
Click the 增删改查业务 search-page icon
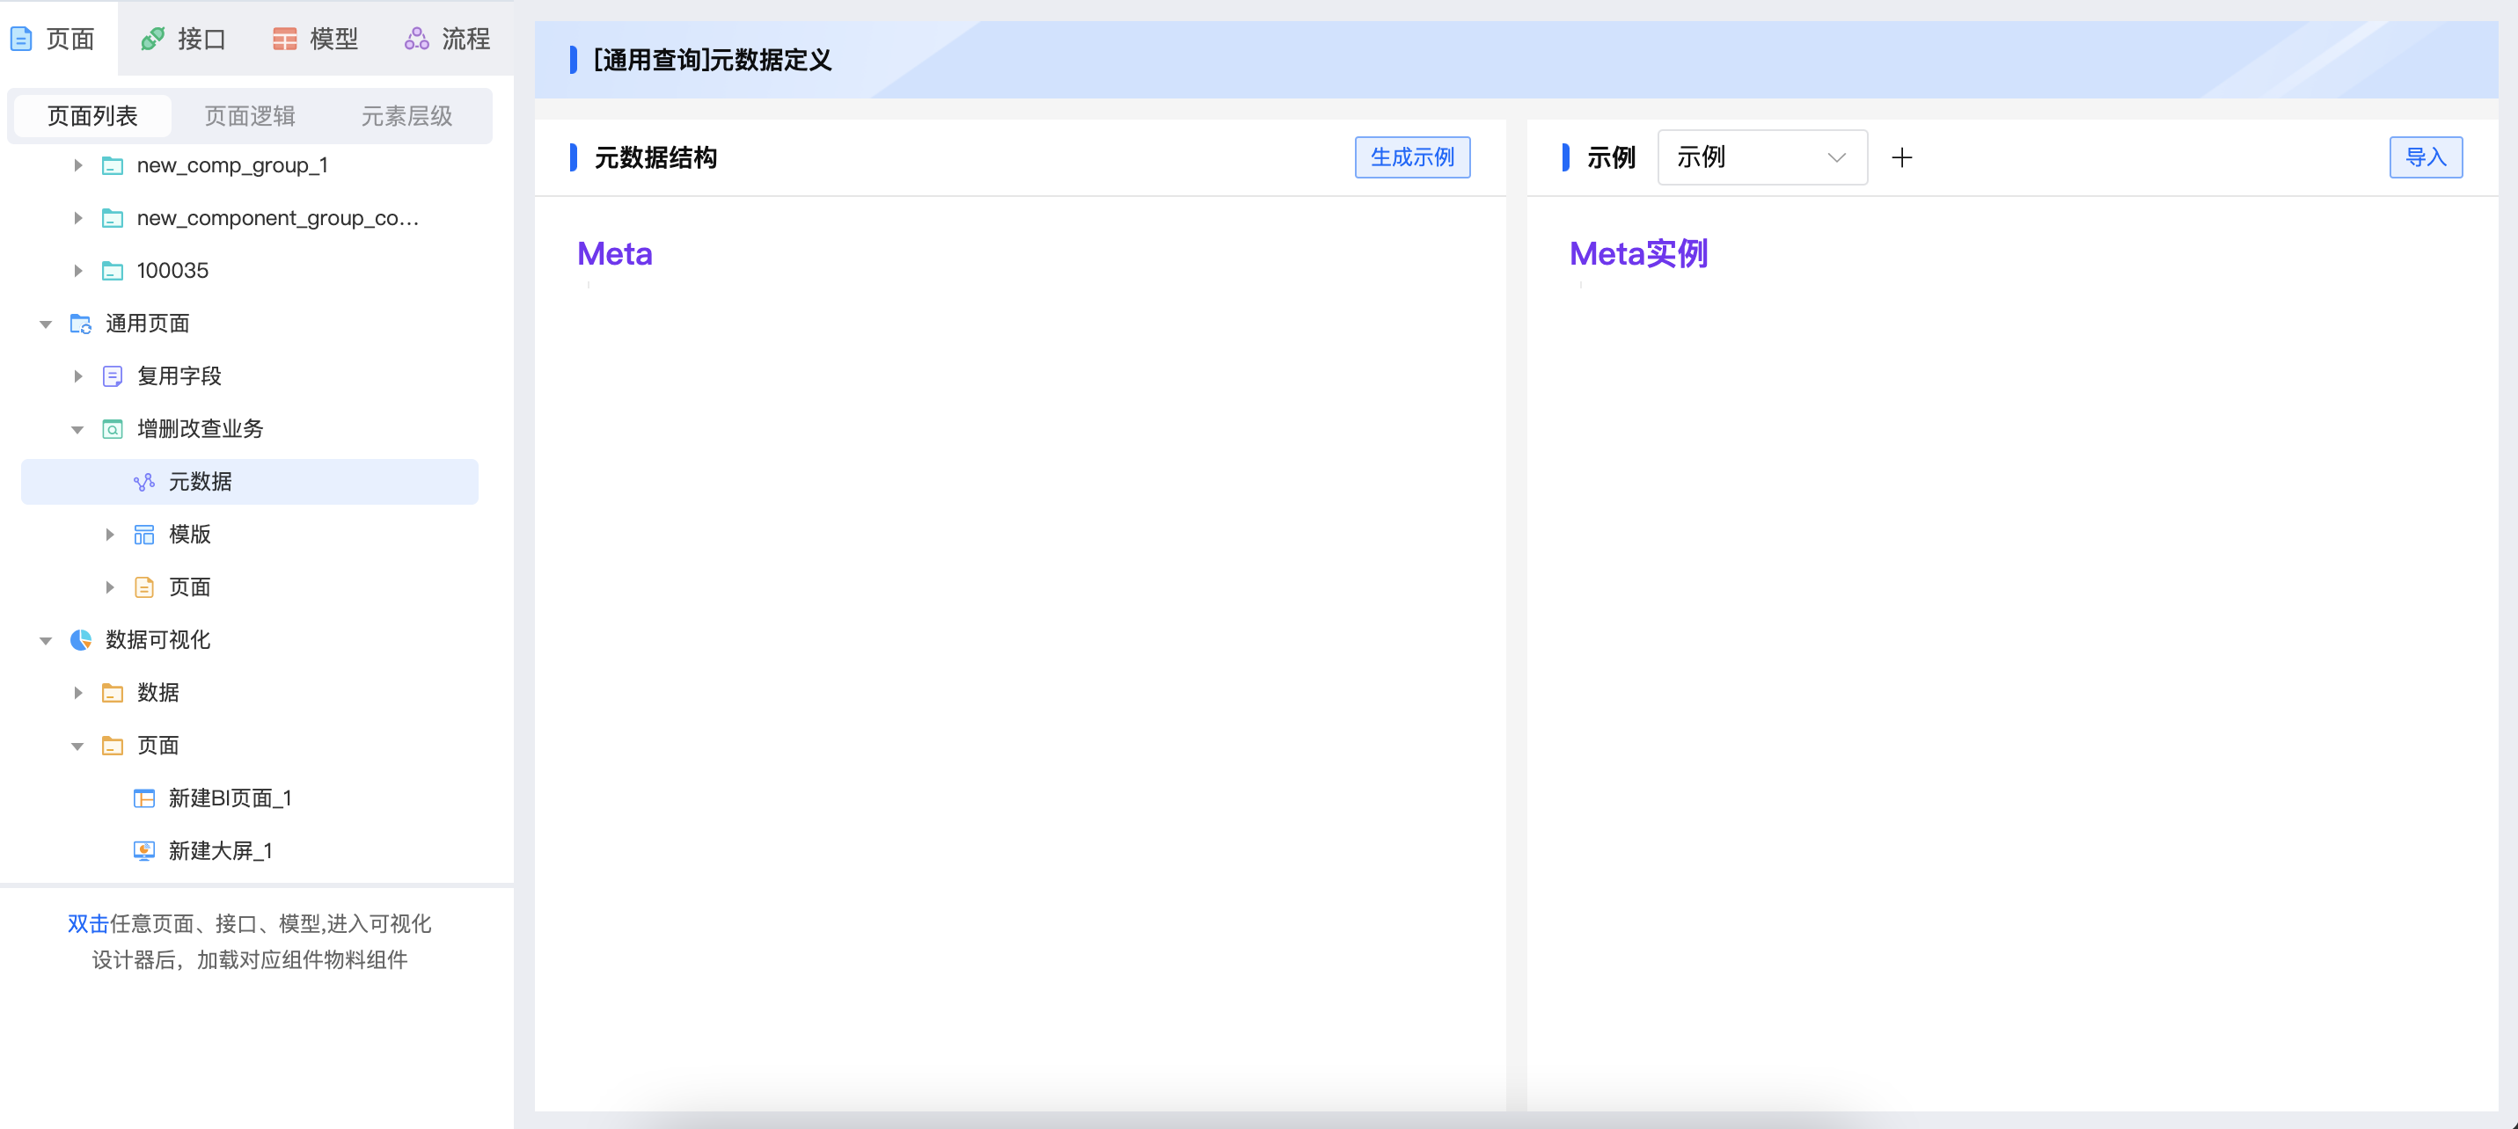point(113,430)
